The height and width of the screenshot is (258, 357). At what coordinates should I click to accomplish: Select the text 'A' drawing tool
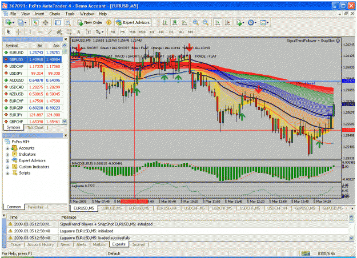[79, 32]
